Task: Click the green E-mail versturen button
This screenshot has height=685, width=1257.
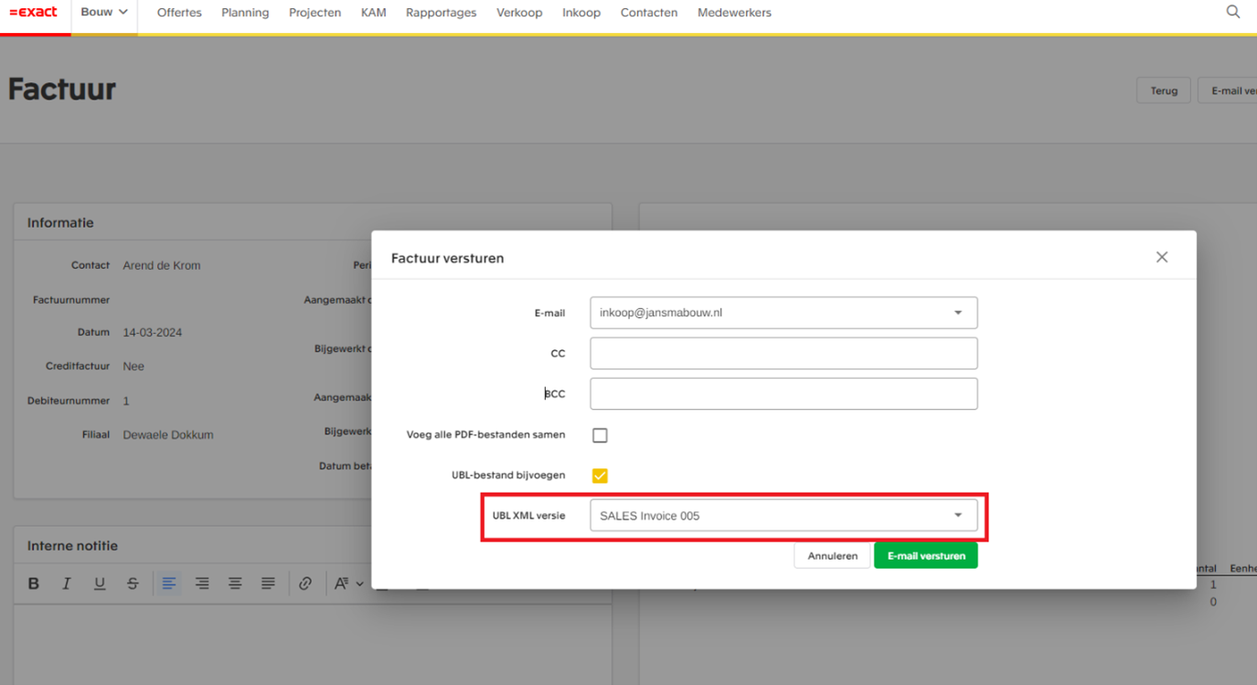Action: [925, 556]
